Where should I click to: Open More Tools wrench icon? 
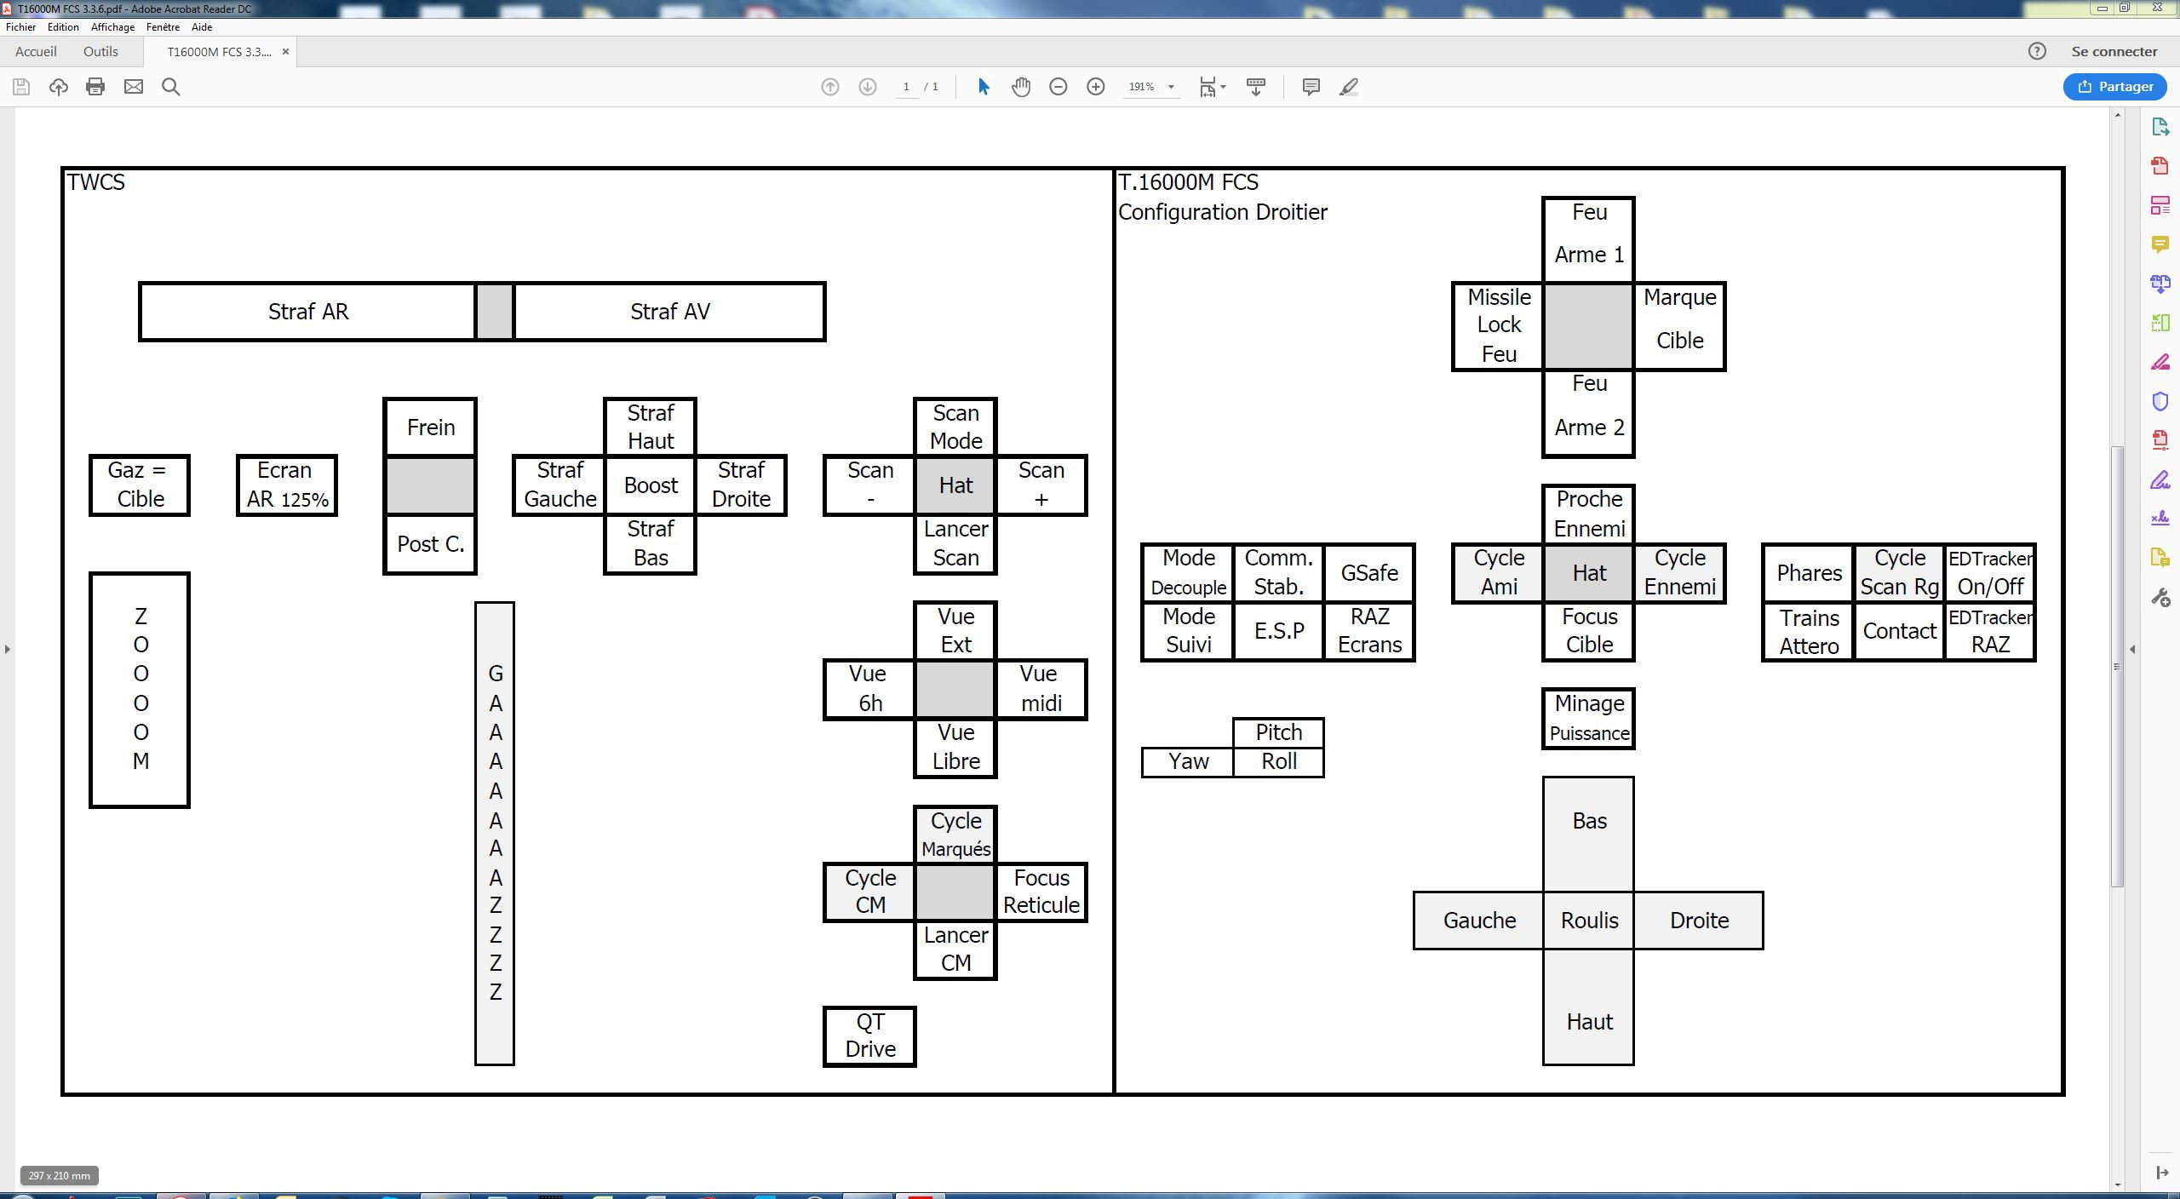coord(2160,597)
